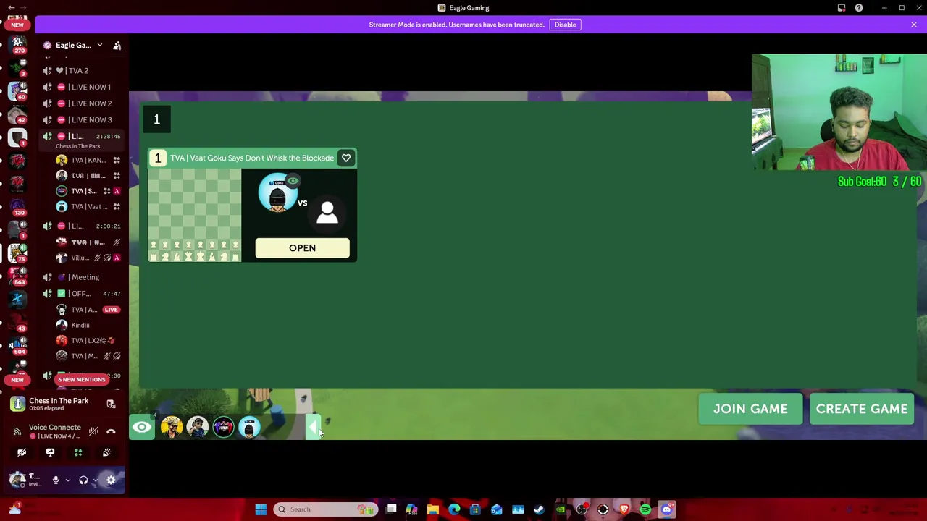This screenshot has height=521, width=927.
Task: Click the Discord help question mark icon
Action: 859,8
